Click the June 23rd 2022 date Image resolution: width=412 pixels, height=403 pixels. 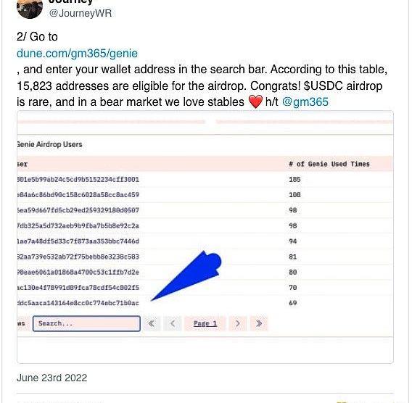tap(51, 378)
